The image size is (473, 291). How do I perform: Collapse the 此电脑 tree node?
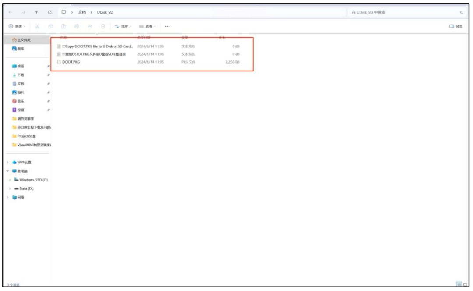coord(8,171)
